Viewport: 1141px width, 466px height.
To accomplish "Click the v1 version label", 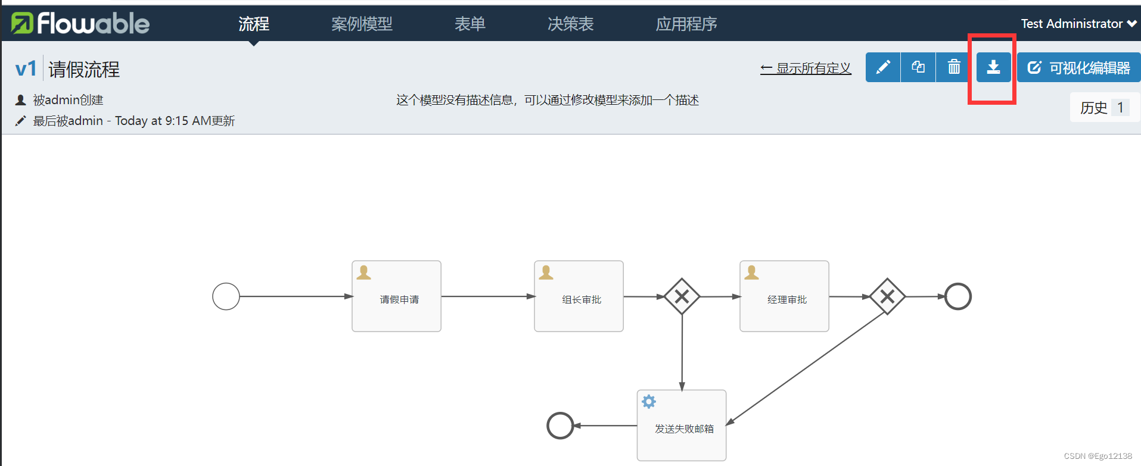I will 26,69.
